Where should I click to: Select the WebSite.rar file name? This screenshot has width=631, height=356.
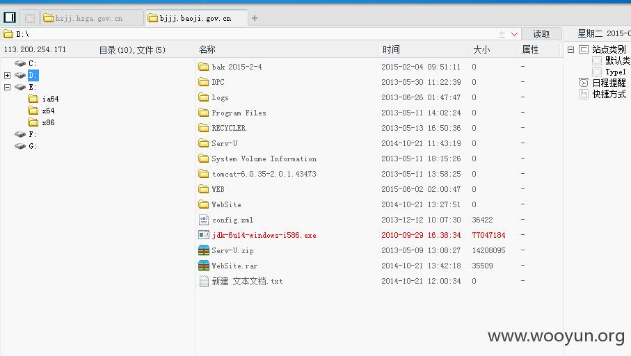click(234, 266)
